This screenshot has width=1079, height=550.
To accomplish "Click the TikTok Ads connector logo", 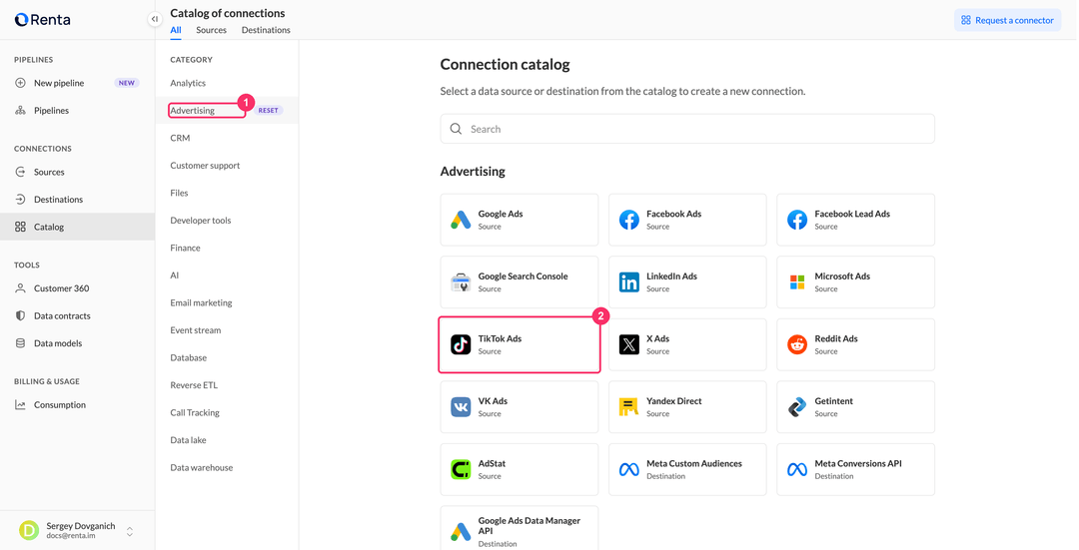I will pos(461,344).
